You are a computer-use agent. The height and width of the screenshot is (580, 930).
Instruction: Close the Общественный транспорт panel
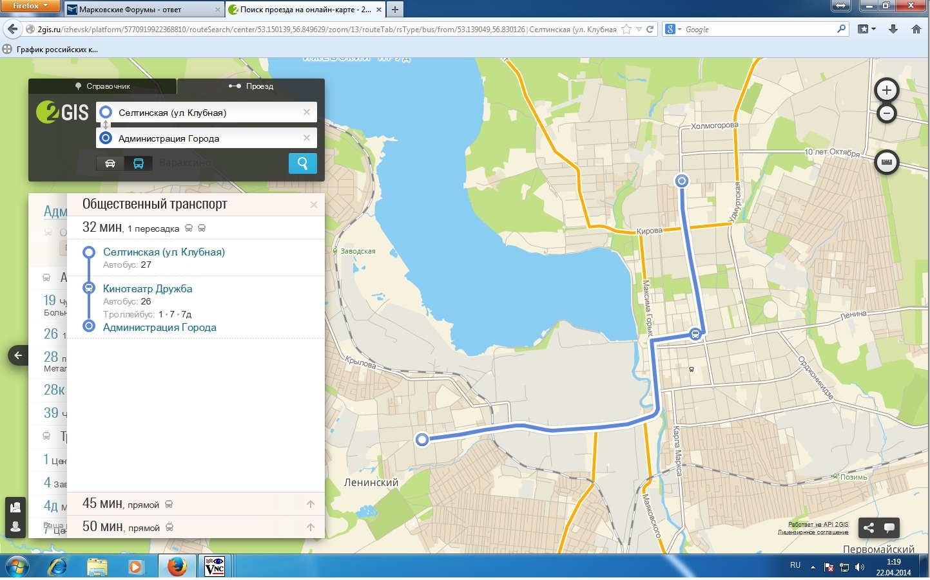tap(314, 205)
